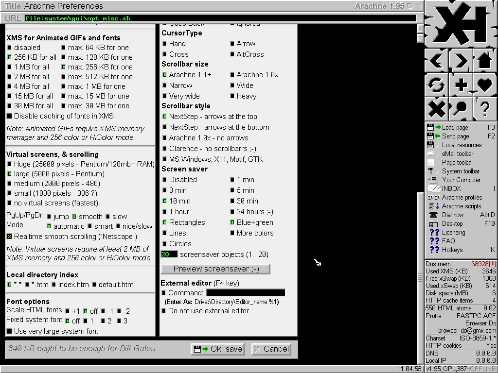Viewport: 498px width, 373px height.
Task: Click the large Arachne logo
Action: click(461, 24)
